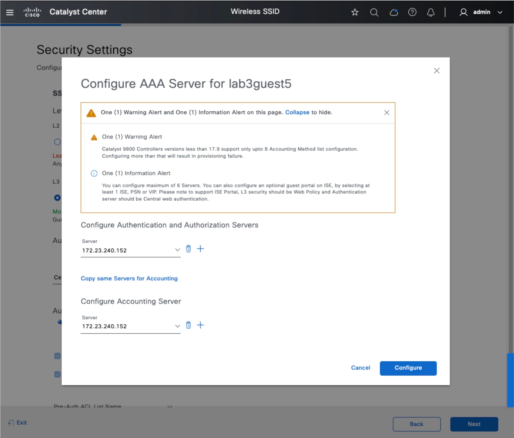Click Copy same Servers for Accounting
This screenshot has width=514, height=438.
click(x=129, y=278)
